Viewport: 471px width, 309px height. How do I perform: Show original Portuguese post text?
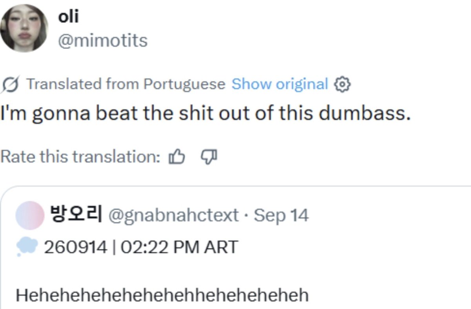point(279,84)
